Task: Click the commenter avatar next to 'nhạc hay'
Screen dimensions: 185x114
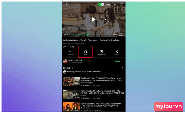Action: tap(65, 72)
